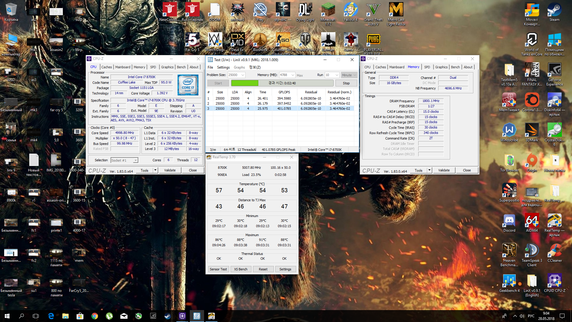This screenshot has height=322, width=572.
Task: Open the Settings menu in LinX
Action: (223, 67)
